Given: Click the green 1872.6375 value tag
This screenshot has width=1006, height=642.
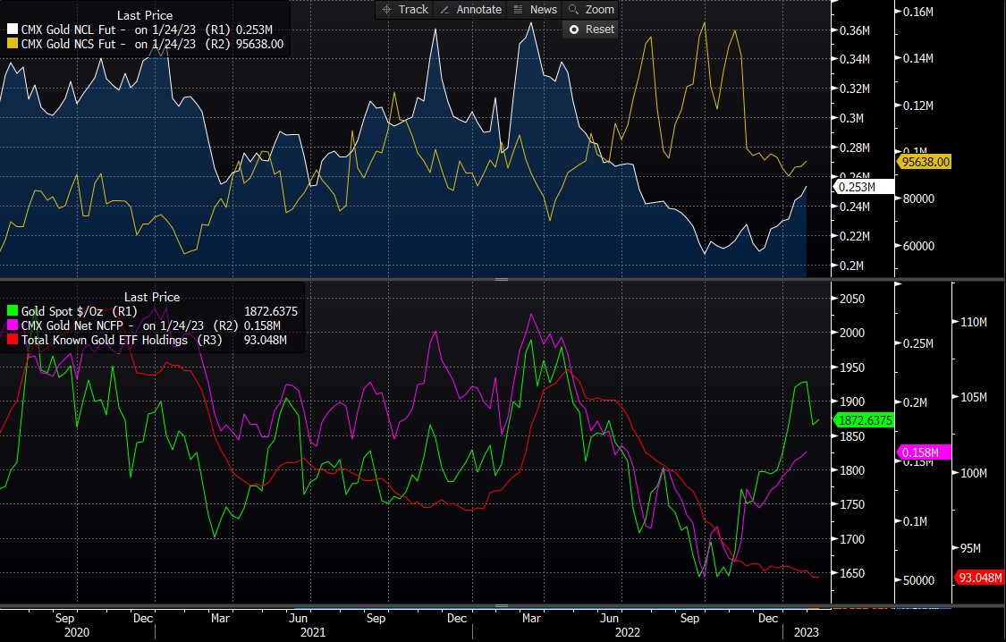Looking at the screenshot, I should (x=863, y=420).
